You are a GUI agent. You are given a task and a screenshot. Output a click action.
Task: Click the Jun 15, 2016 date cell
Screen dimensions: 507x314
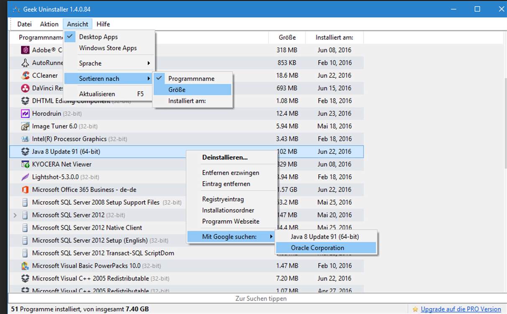pos(334,88)
